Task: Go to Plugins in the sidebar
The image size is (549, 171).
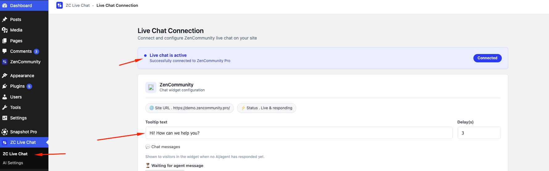Action: point(24,86)
